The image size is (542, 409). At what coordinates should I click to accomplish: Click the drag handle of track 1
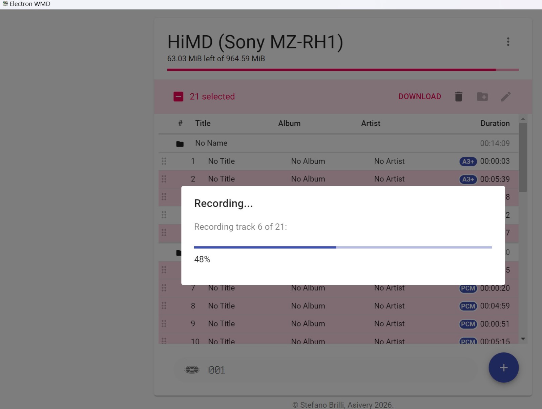coord(164,161)
